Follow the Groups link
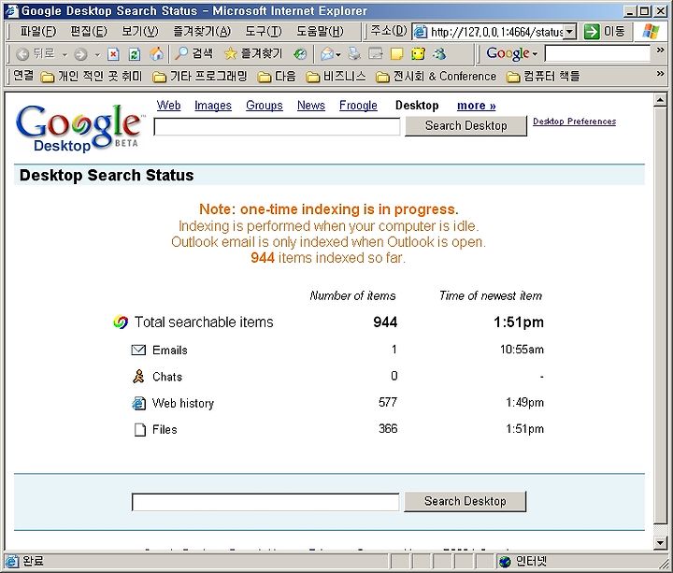Viewport: 673px width, 573px height. tap(265, 105)
